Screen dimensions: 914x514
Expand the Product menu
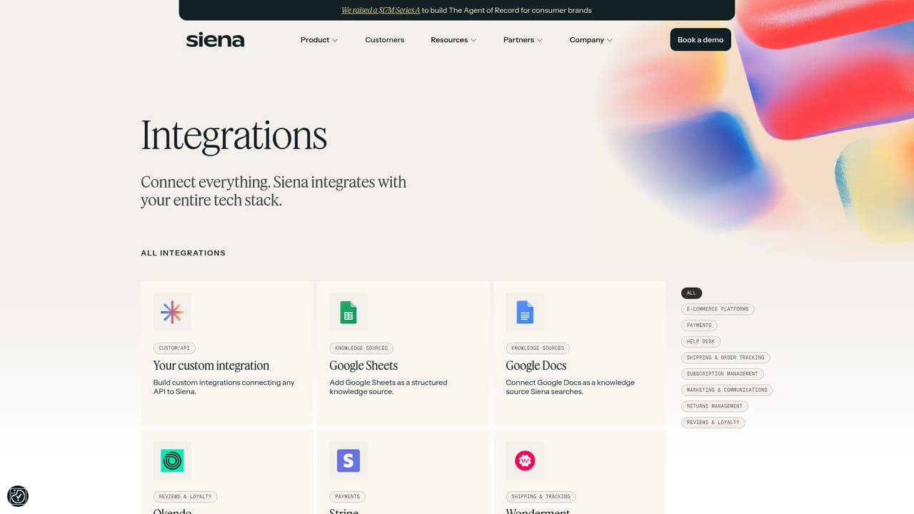pyautogui.click(x=319, y=40)
